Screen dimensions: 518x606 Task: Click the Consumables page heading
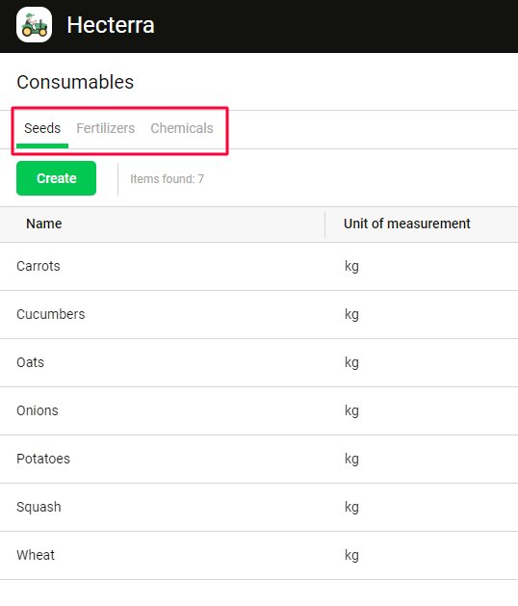75,82
